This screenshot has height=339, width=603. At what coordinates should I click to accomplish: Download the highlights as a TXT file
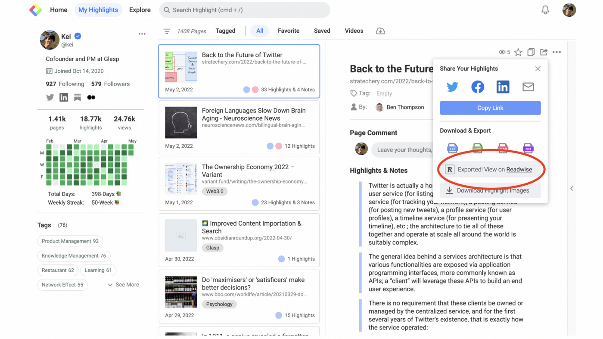click(x=452, y=148)
